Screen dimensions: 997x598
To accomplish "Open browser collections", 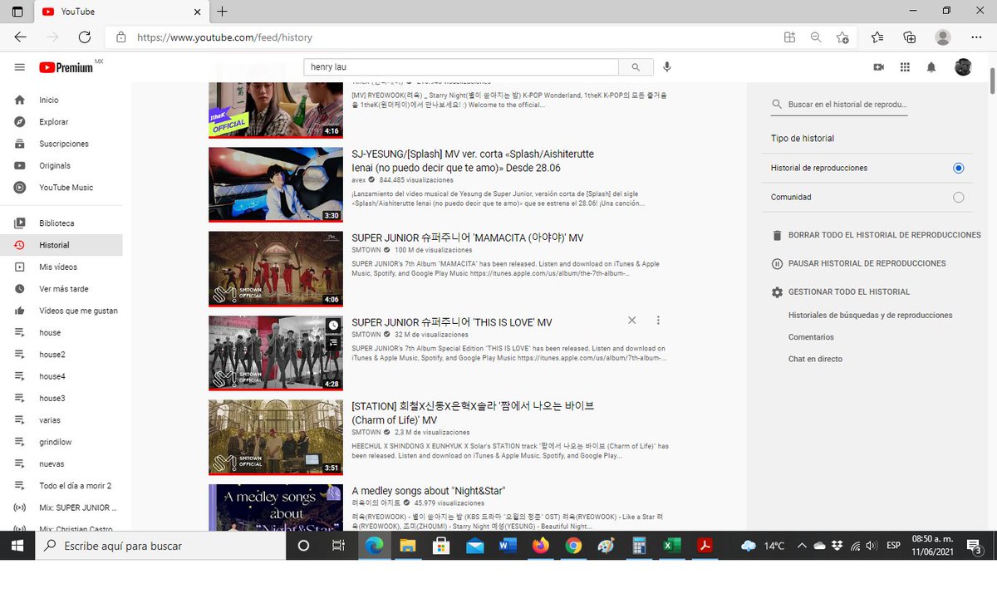I will point(910,37).
